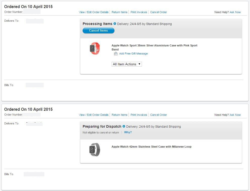Click Add Free Gift Message link

133,54
